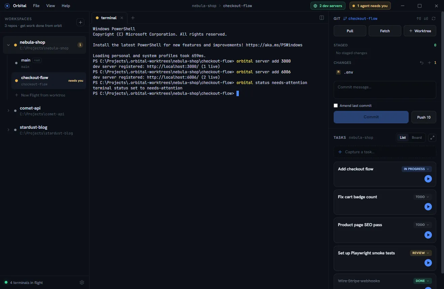This screenshot has width=444, height=289.
Task: Create a new Worktree
Action: click(420, 31)
